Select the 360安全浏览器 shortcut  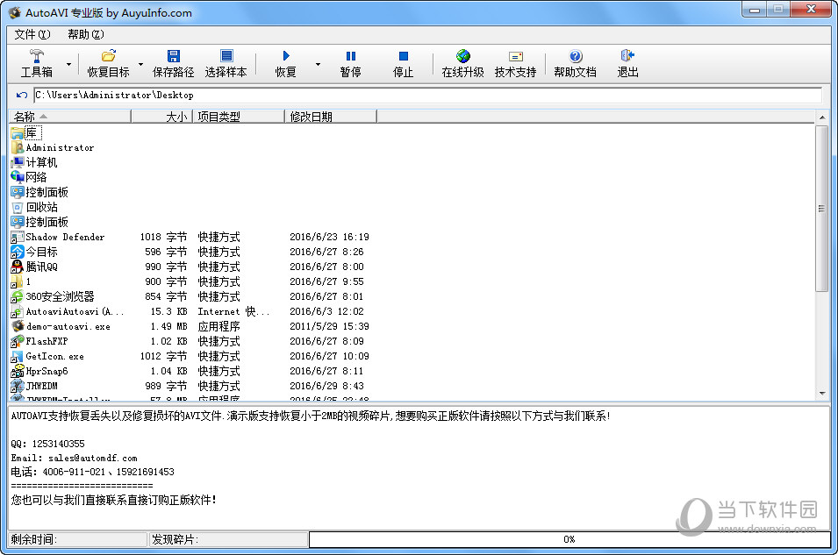pos(53,296)
